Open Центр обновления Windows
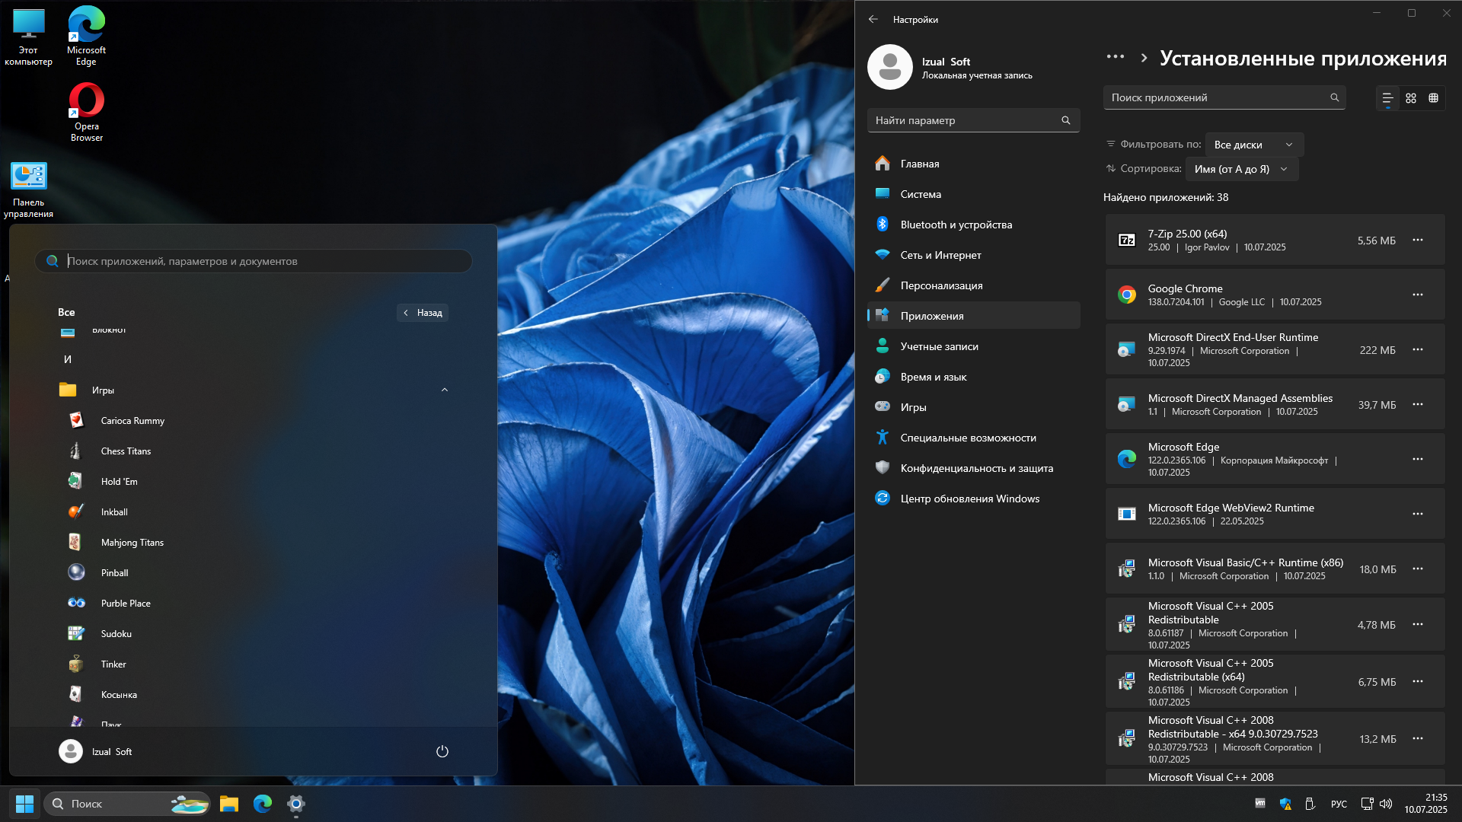 973,499
